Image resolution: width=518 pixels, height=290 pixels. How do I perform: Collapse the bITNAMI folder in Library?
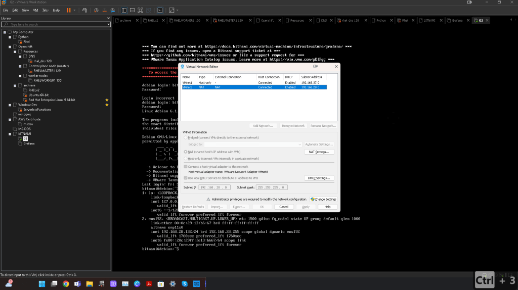pyautogui.click(x=10, y=134)
